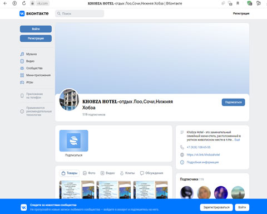This screenshot has width=267, height=214.
Task: Click the description lines icon
Action: pos(182,132)
